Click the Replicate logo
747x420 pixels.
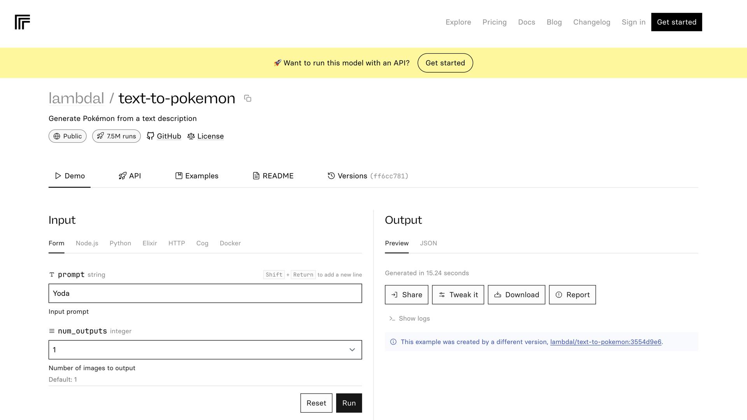[22, 23]
